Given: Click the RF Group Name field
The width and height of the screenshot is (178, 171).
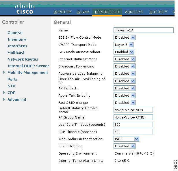Looking at the screenshot, I should coord(133,117).
